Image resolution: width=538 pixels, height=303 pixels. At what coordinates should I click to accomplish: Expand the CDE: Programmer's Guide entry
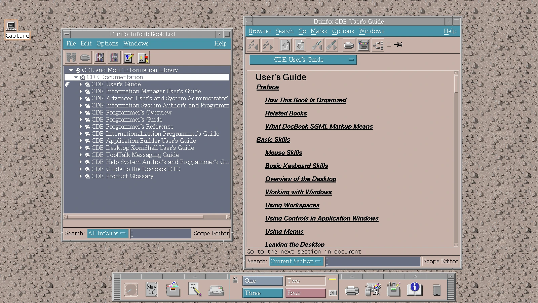pos(81,120)
